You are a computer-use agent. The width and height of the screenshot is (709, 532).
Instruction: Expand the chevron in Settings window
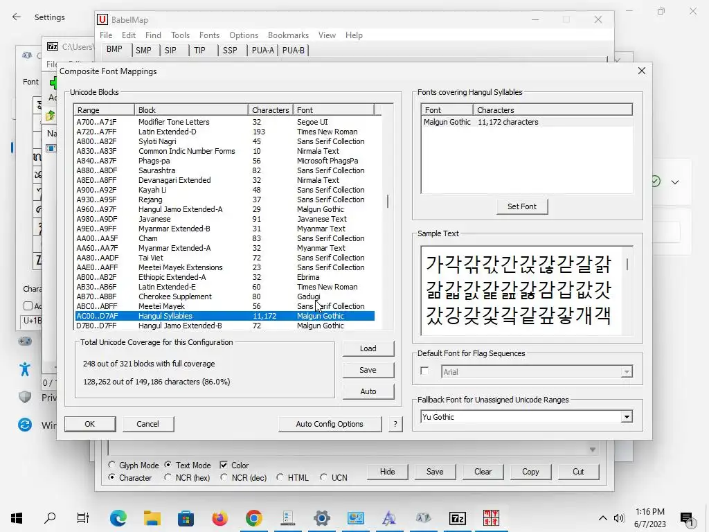click(675, 182)
